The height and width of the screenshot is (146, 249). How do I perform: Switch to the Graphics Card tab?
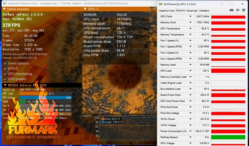pos(167,11)
